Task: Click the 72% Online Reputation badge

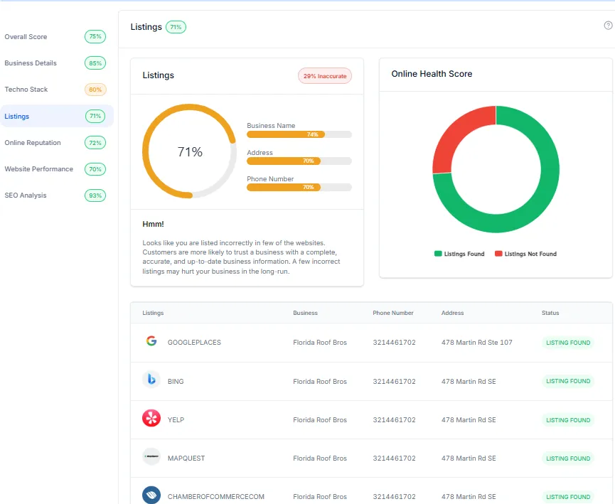Action: point(95,143)
